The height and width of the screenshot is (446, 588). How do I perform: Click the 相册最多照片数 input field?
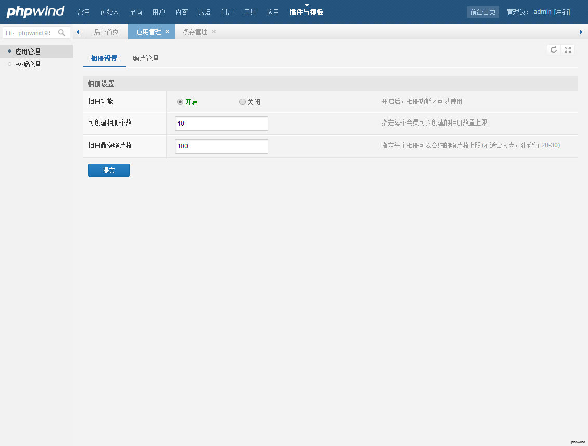(221, 146)
